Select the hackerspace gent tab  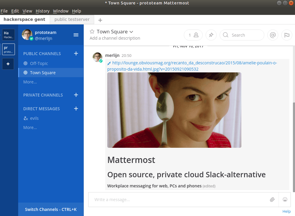tap(24, 19)
